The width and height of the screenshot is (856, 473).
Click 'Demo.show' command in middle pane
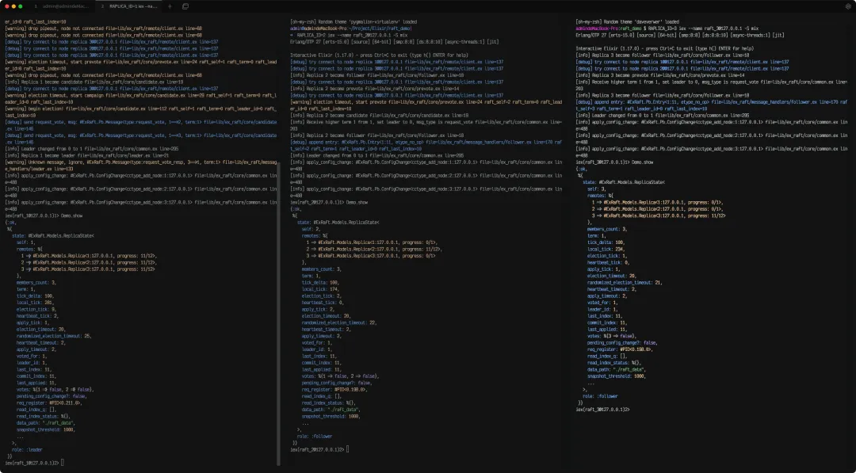[357, 202]
